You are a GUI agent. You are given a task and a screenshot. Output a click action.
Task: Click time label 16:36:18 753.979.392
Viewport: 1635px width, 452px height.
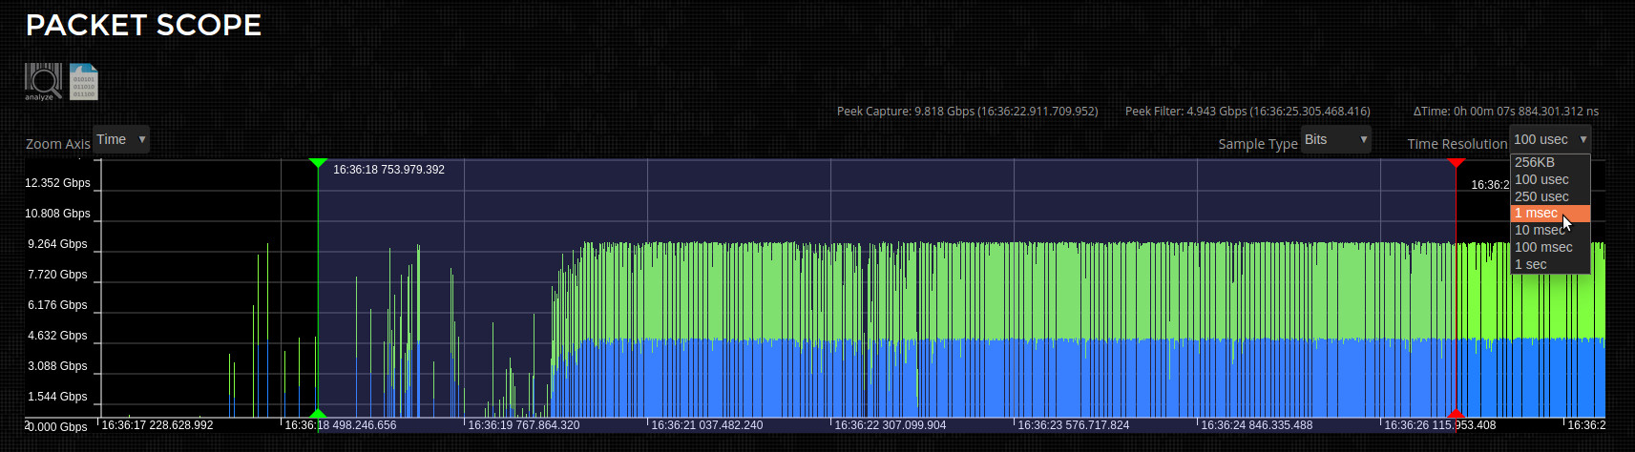388,170
